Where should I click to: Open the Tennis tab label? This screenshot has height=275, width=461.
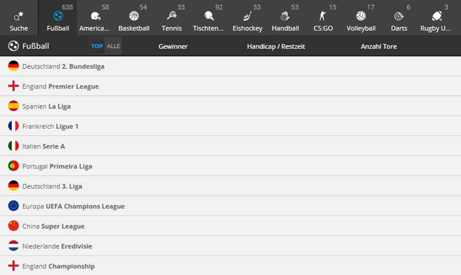(172, 29)
